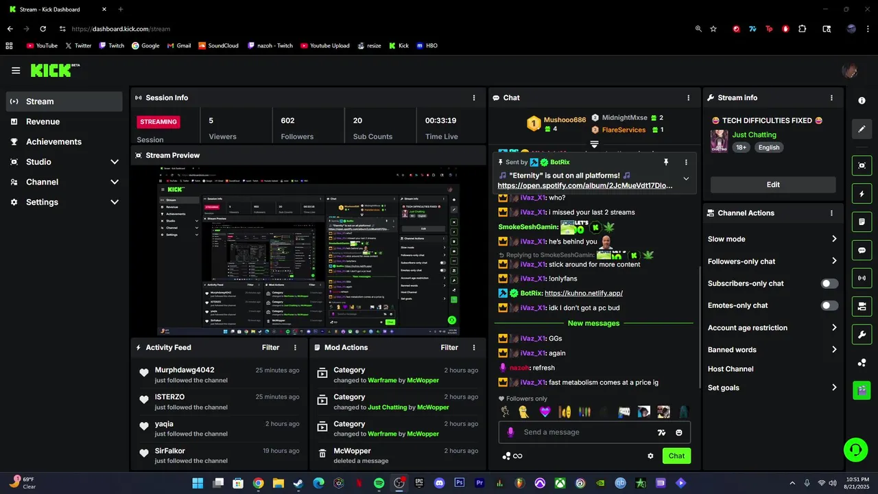
Task: Toggle the wrench widget icon in the right sidebar
Action: pyautogui.click(x=862, y=334)
